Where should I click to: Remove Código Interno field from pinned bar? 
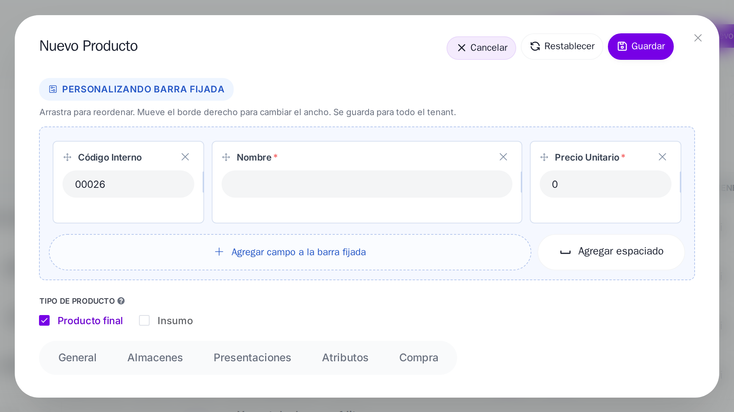185,157
